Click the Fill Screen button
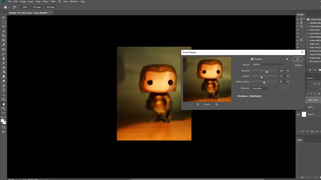The width and height of the screenshot is (321, 180). pyautogui.click(x=50, y=7)
